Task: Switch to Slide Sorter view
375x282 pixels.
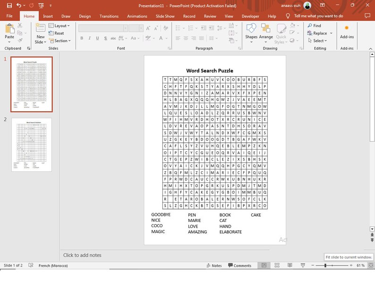Action: pos(277,265)
